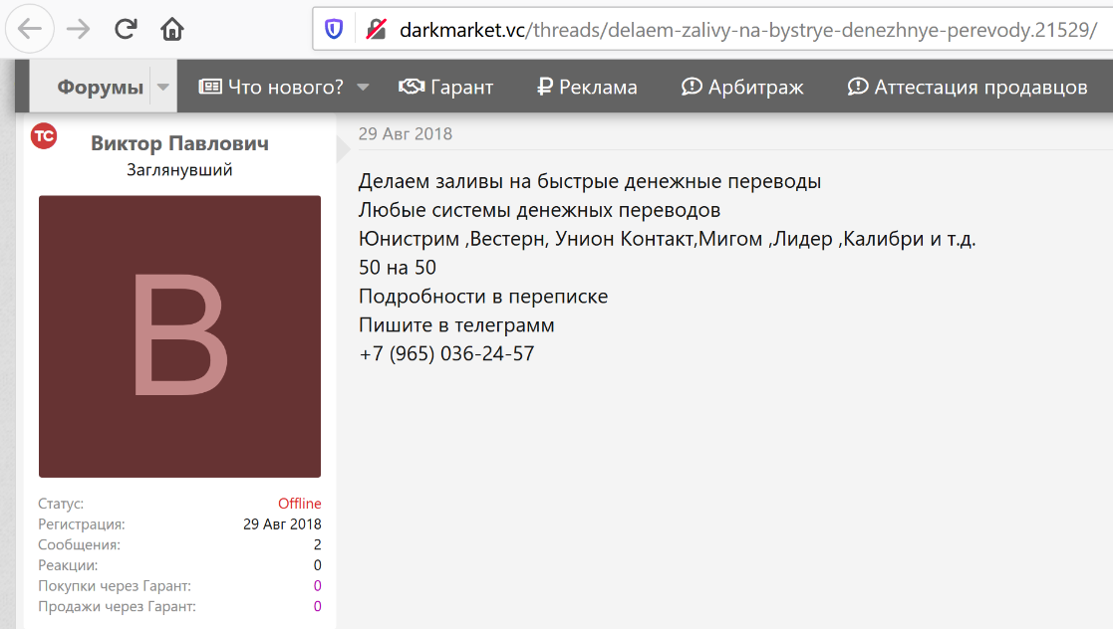The width and height of the screenshot is (1113, 629).
Task: Click the Реакции count value
Action: [x=317, y=565]
